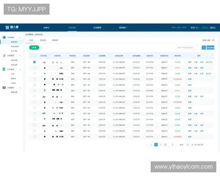Viewport: 220px width, 176px height.
Task: Uncheck the checked first row checkbox
Action: 34,62
